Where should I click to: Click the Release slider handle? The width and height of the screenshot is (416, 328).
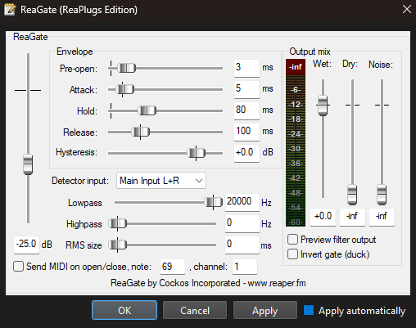(140, 132)
